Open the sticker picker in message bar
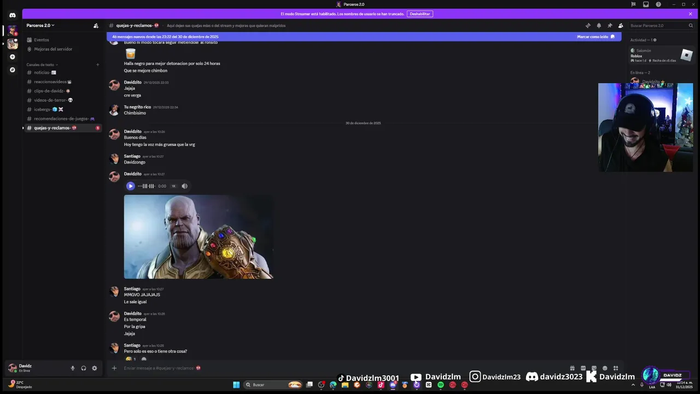This screenshot has height=394, width=700. [x=594, y=368]
